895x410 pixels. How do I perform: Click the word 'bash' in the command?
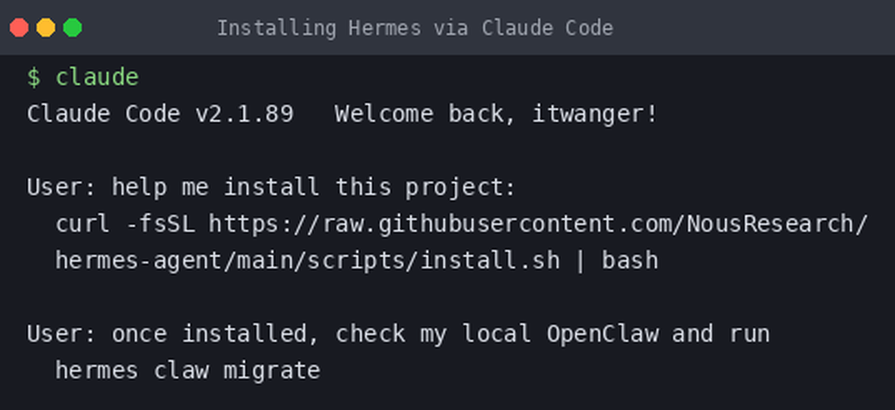coord(630,260)
